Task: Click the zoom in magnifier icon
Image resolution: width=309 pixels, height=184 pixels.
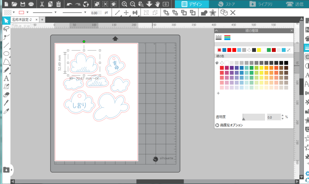Action: 124,4
